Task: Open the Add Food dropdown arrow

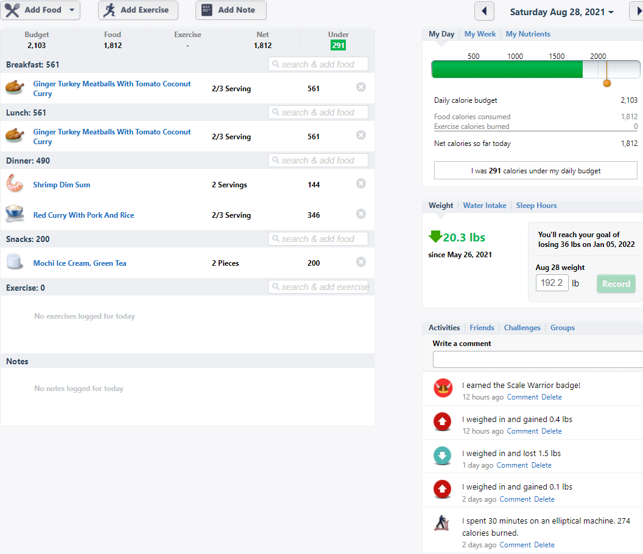Action: (x=72, y=10)
